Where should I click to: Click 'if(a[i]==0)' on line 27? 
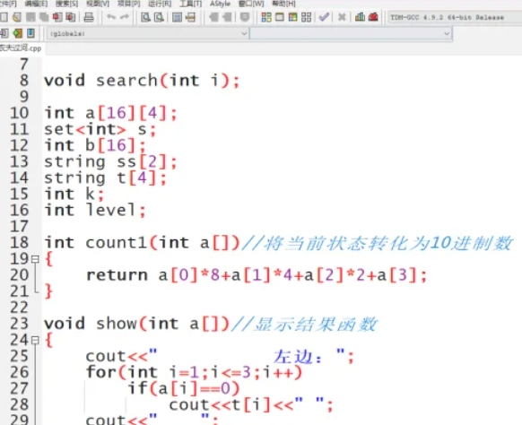[184, 388]
